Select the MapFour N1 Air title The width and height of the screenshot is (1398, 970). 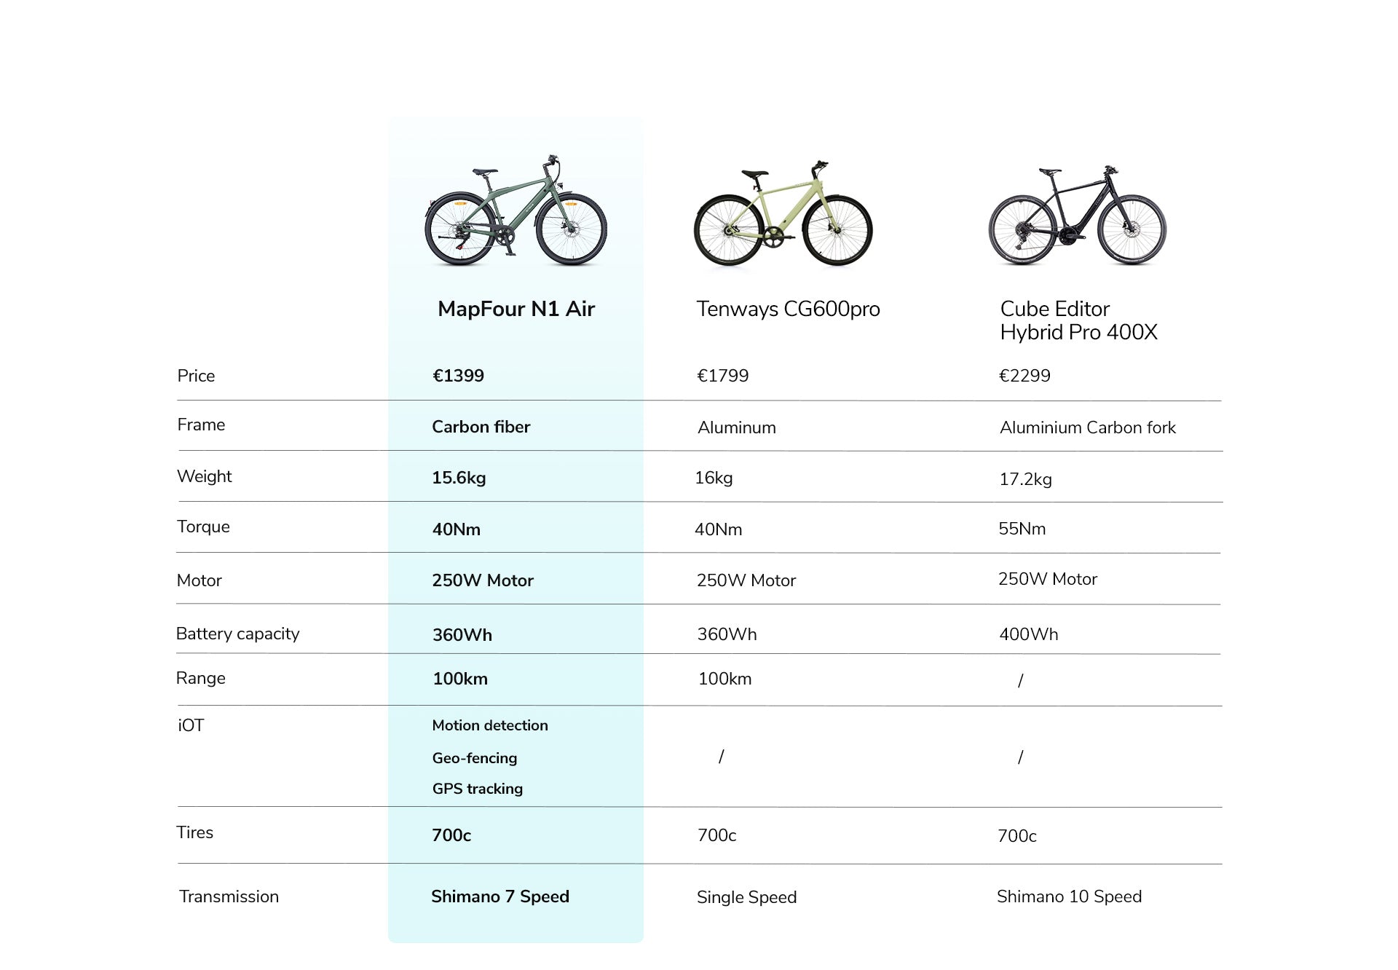[x=516, y=309]
